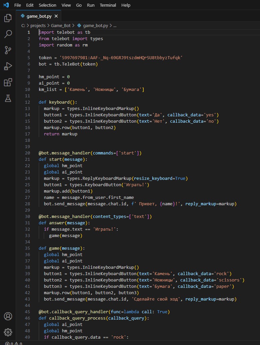Open the Testing flask view
The image size is (260, 345).
click(8, 98)
